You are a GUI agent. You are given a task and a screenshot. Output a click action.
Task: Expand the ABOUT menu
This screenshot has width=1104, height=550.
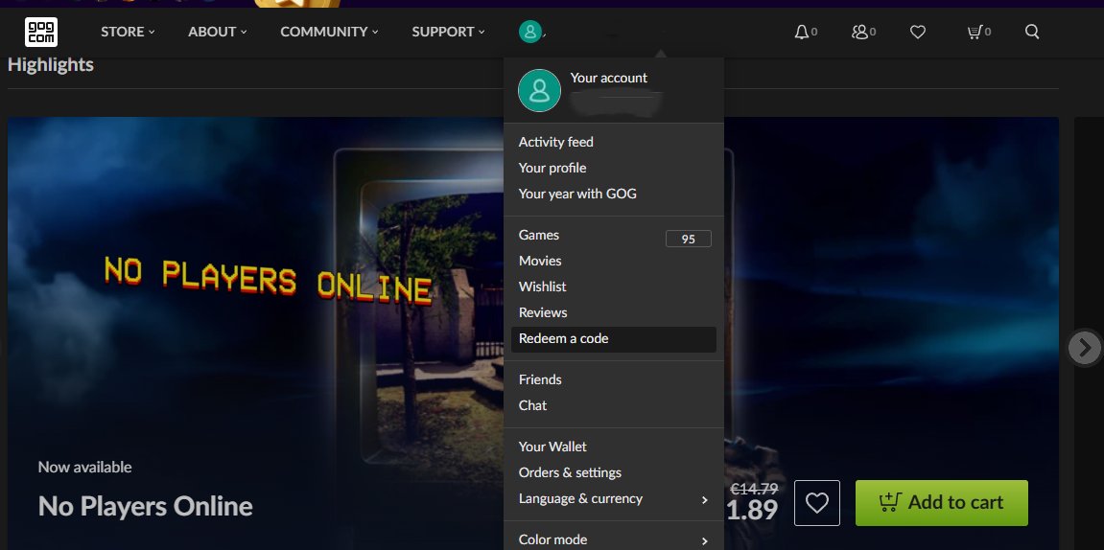[x=218, y=32]
